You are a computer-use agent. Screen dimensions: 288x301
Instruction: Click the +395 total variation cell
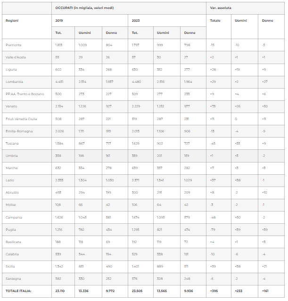click(215, 291)
